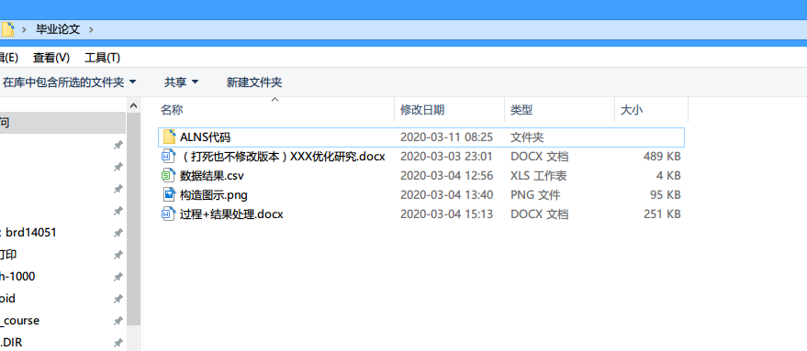This screenshot has width=807, height=351.
Task: Click the pin icon next to h-1000
Action: pyautogui.click(x=118, y=277)
